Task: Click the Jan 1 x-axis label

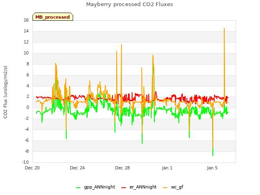Action: coord(167,168)
